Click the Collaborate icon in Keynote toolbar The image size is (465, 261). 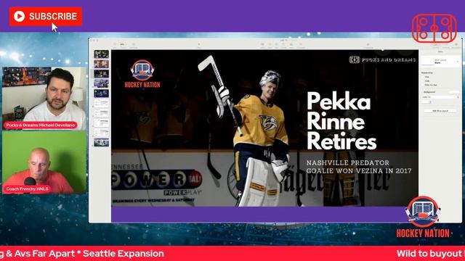(x=368, y=46)
